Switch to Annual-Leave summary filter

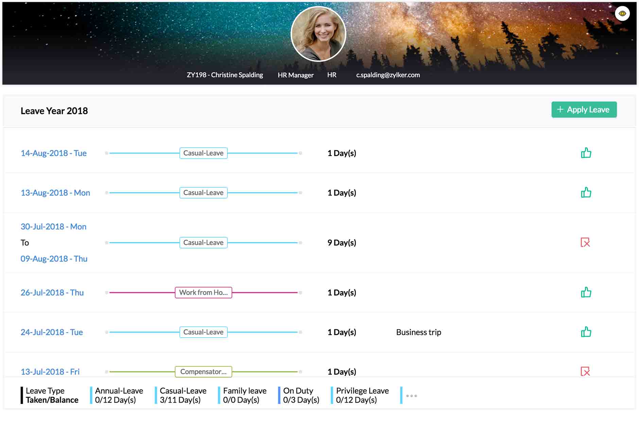(x=119, y=395)
